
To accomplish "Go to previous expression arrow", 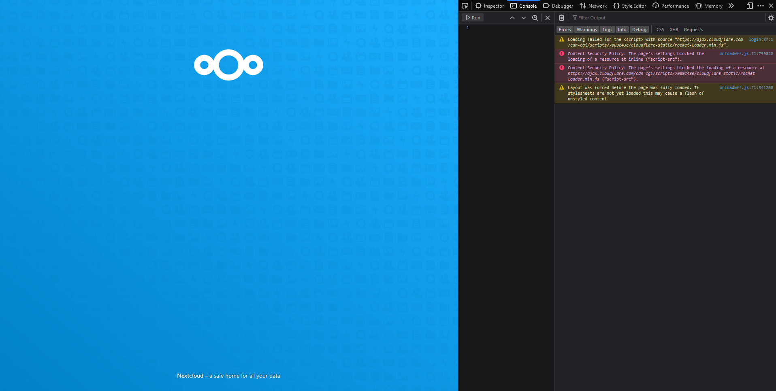I will click(x=512, y=18).
